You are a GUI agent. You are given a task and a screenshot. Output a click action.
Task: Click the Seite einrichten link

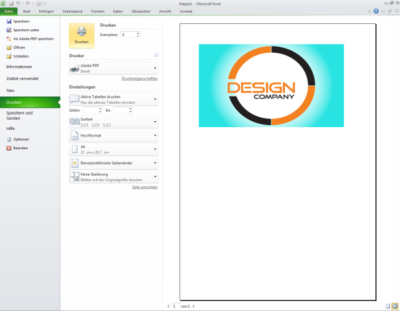145,187
